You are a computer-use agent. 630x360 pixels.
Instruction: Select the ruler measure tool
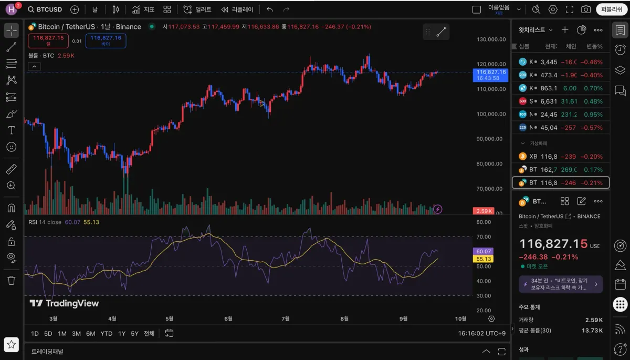click(x=11, y=169)
